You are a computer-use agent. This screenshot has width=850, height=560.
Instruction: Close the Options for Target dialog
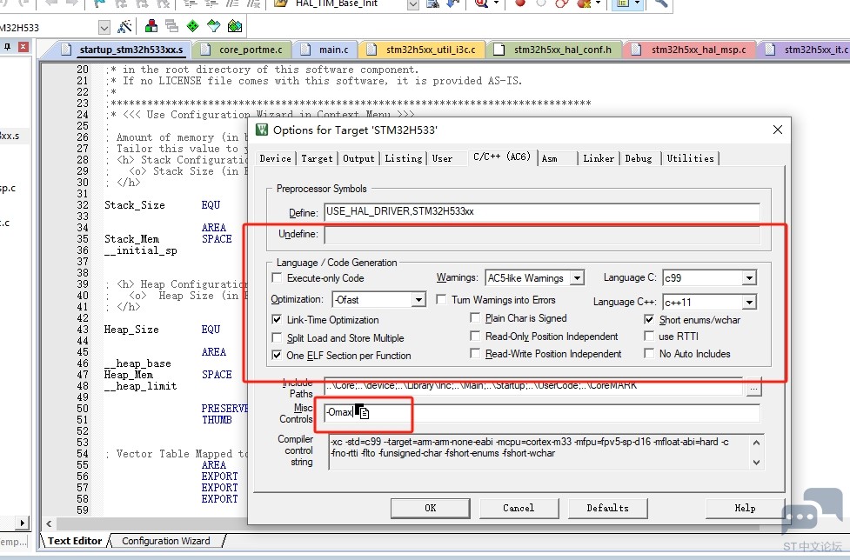pyautogui.click(x=778, y=130)
